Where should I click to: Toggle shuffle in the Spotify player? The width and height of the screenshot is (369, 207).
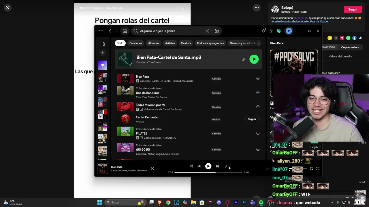191,166
